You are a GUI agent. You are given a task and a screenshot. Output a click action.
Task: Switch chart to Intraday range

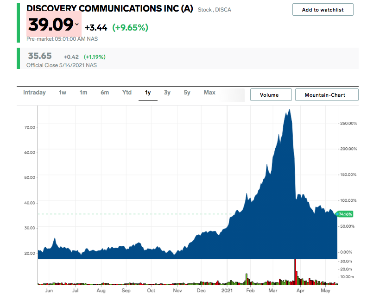[34, 93]
